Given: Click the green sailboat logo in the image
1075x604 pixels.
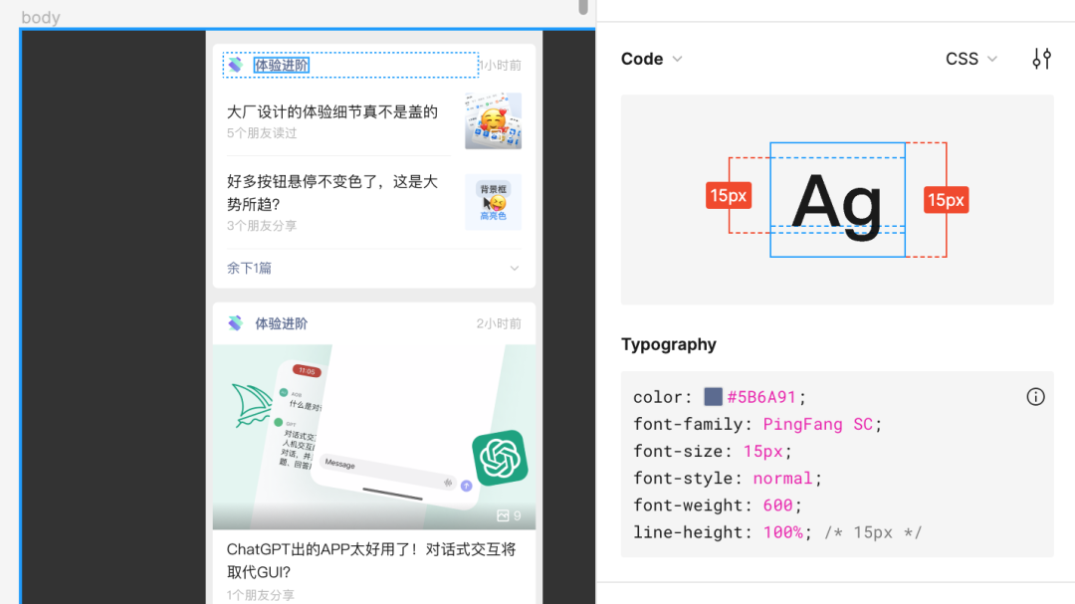Looking at the screenshot, I should tap(252, 406).
